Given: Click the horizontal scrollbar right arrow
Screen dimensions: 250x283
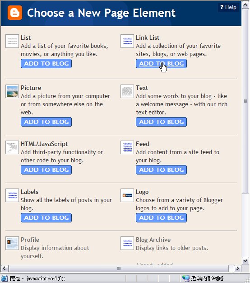Looking at the screenshot, I should 237,269.
